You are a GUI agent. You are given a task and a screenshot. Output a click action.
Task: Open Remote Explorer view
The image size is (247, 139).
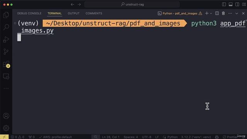point(6,76)
